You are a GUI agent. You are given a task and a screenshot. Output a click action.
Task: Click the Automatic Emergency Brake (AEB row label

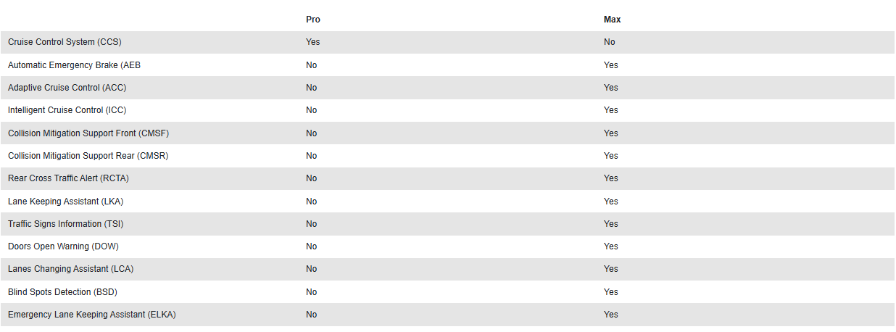tap(74, 65)
